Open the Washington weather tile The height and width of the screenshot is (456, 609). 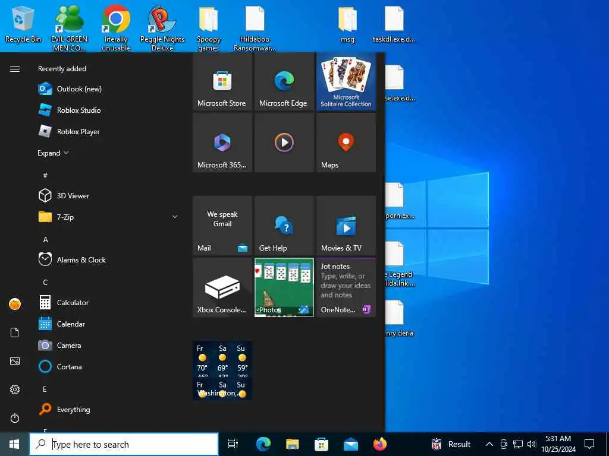pos(222,370)
